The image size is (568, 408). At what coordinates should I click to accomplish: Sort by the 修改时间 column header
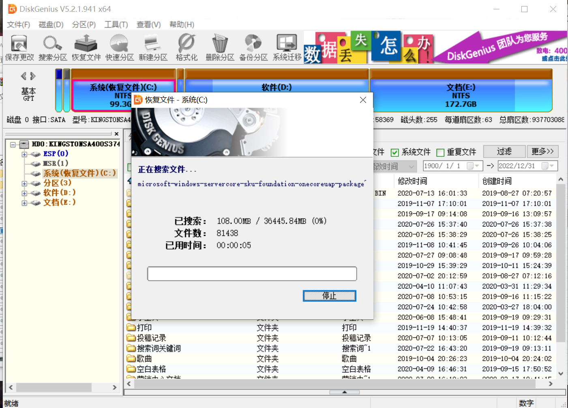(435, 181)
